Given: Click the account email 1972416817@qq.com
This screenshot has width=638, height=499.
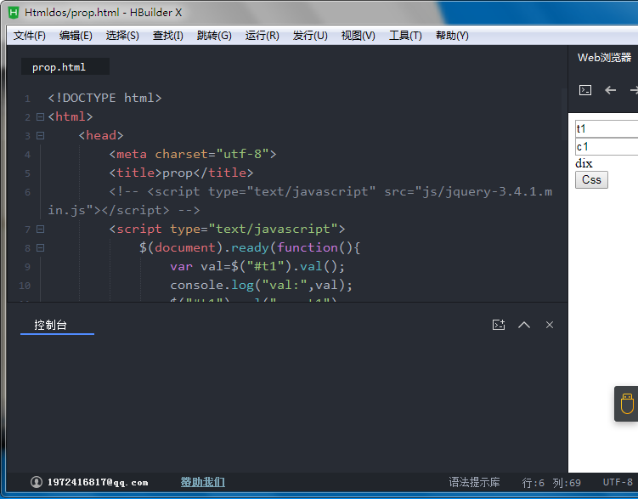Looking at the screenshot, I should point(98,482).
